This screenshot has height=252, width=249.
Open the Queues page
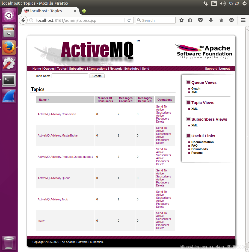tap(49, 69)
